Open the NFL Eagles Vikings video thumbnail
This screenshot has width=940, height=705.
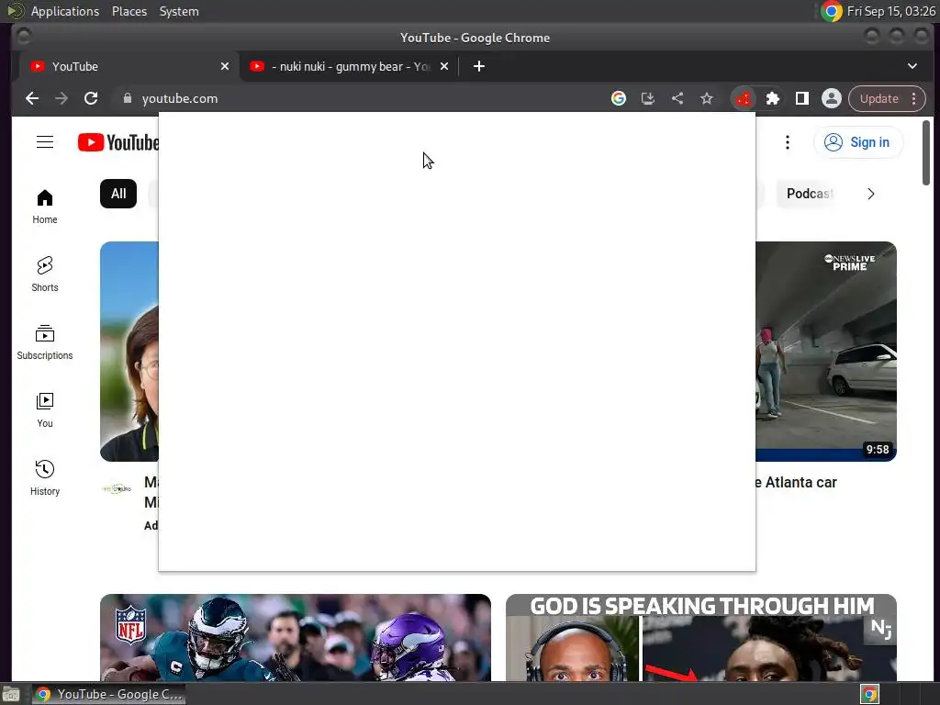(x=296, y=637)
